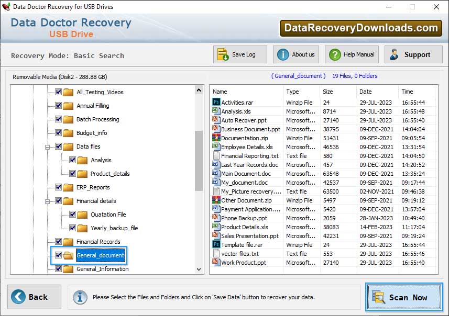Click the icon of My_document.doc
The image size is (449, 316).
(x=216, y=182)
